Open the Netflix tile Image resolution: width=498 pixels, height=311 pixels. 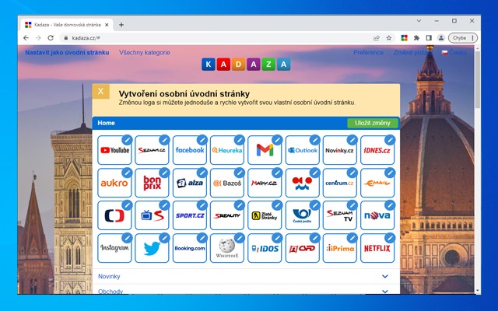[377, 248]
